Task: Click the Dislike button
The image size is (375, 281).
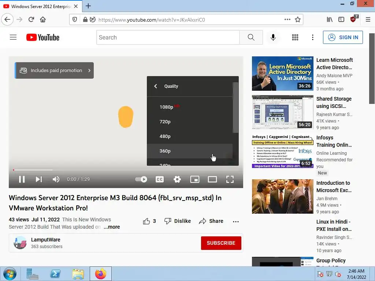Action: (x=178, y=221)
